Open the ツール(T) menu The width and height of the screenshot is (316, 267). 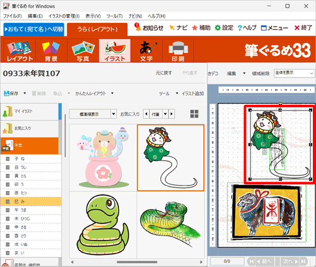tap(114, 16)
